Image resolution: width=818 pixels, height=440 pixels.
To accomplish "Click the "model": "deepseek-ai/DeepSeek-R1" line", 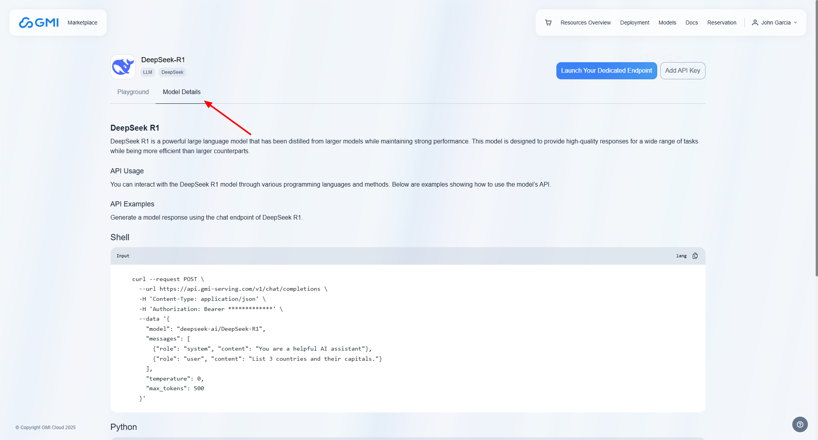I will tap(206, 329).
